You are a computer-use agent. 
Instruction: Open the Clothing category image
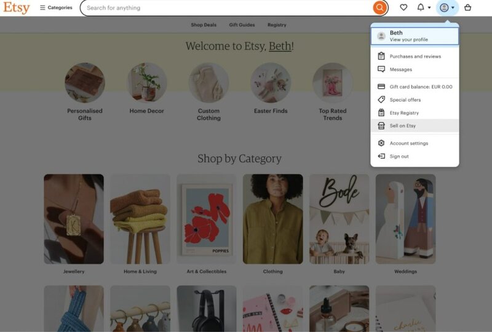273,219
